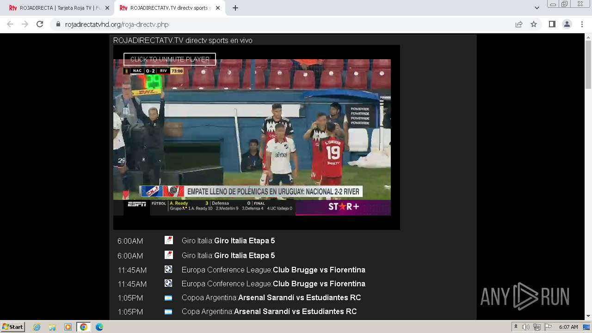Screen dimensions: 592x333
Task: Open second Giro Italia Etapa 5 link
Action: (x=244, y=255)
